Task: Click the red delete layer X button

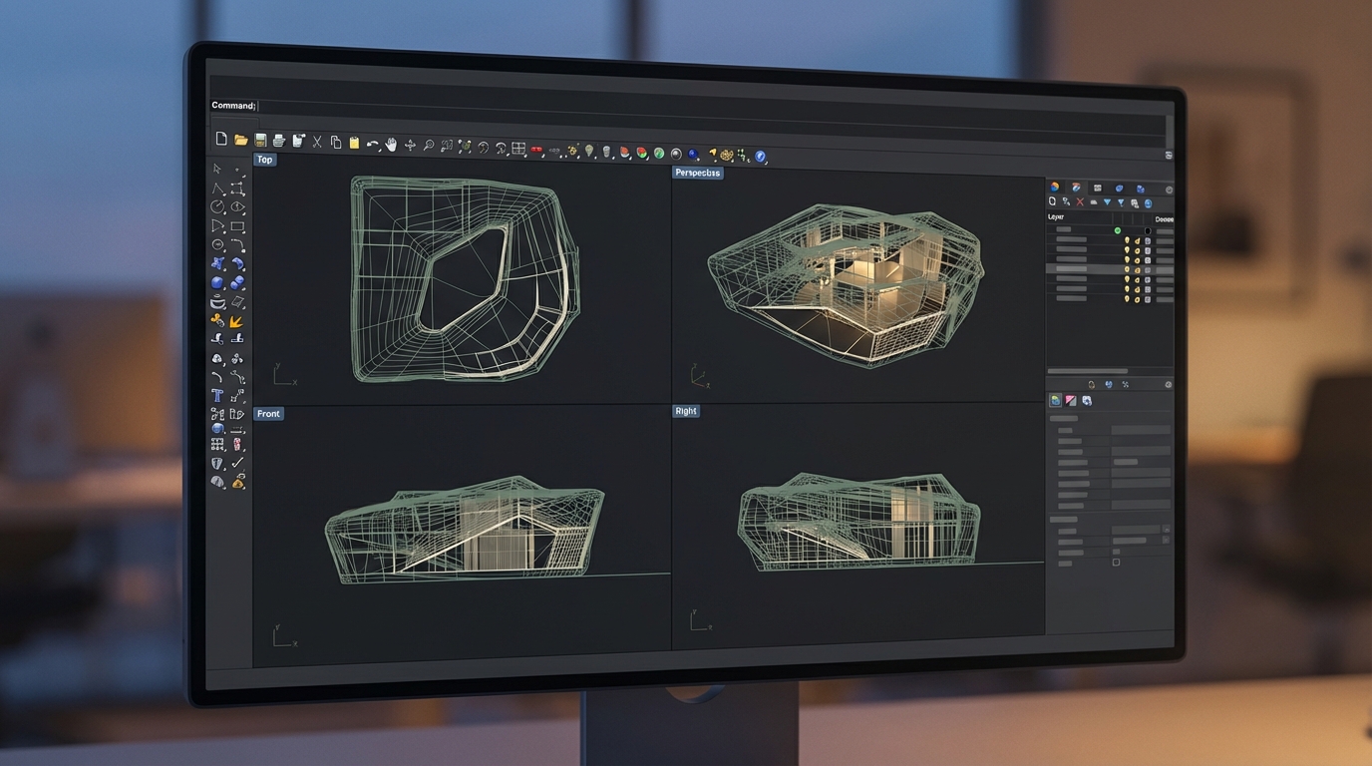Action: (1080, 202)
